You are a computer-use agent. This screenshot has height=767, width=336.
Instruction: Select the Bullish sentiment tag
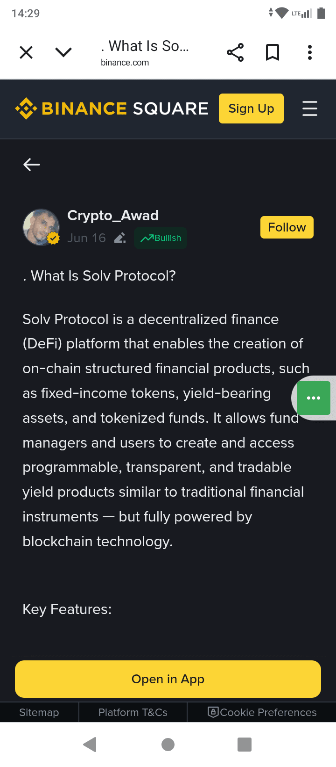click(161, 238)
